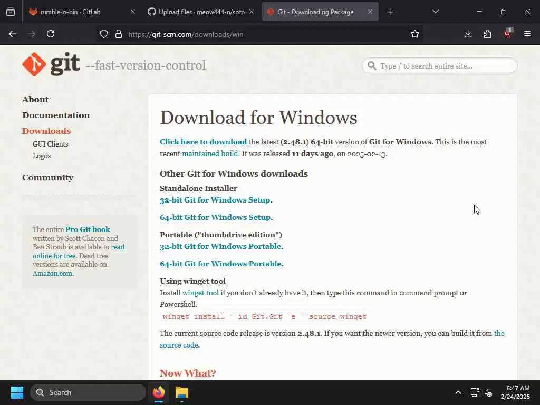This screenshot has height=405, width=540.
Task: Open GUI Clients under Downloads
Action: [50, 144]
